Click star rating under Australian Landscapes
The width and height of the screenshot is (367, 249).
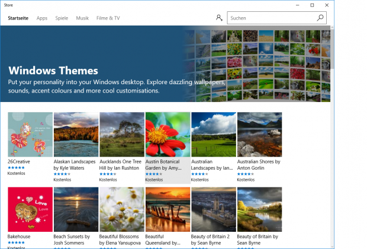tap(199, 174)
